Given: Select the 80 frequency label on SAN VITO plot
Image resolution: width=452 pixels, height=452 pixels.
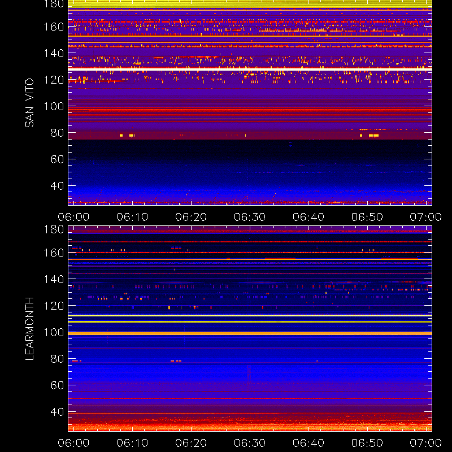Looking at the screenshot, I should (x=57, y=133).
